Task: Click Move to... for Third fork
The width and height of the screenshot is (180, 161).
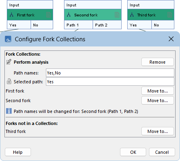Action: [x=157, y=131]
